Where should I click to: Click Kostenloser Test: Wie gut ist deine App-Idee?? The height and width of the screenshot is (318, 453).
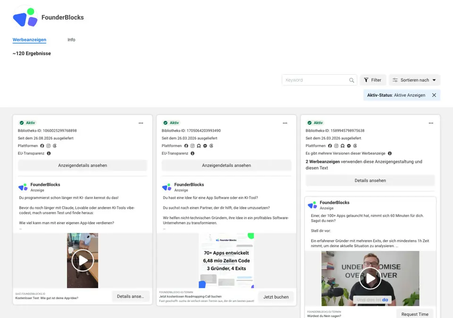pyautogui.click(x=47, y=298)
